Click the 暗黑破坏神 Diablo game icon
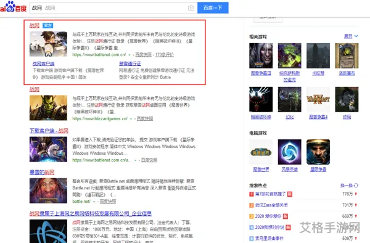Screen dimensions: 370x243 tap(261, 99)
